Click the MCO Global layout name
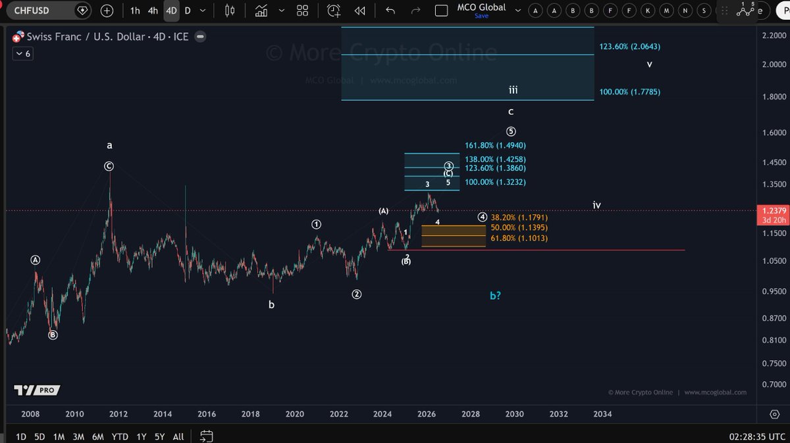 coord(481,7)
